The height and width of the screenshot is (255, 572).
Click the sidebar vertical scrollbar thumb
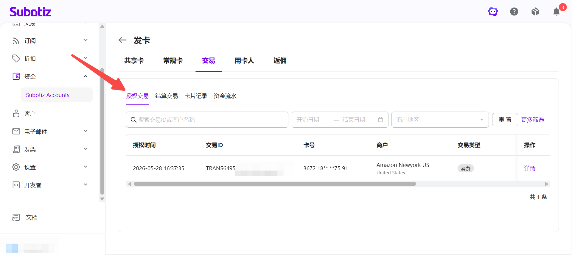click(102, 131)
